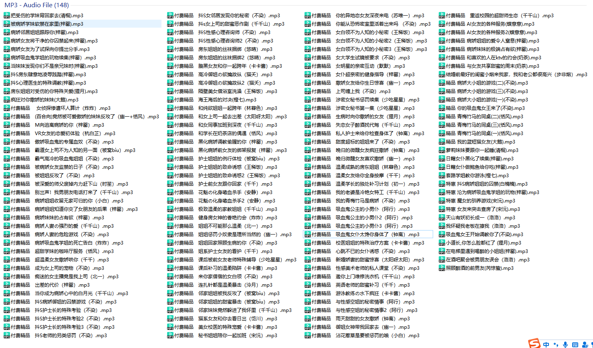Click MP3 icon of 疯狂对你撒娇的妹妹(大魏).mp3
593x348 pixels.
pos(6,100)
